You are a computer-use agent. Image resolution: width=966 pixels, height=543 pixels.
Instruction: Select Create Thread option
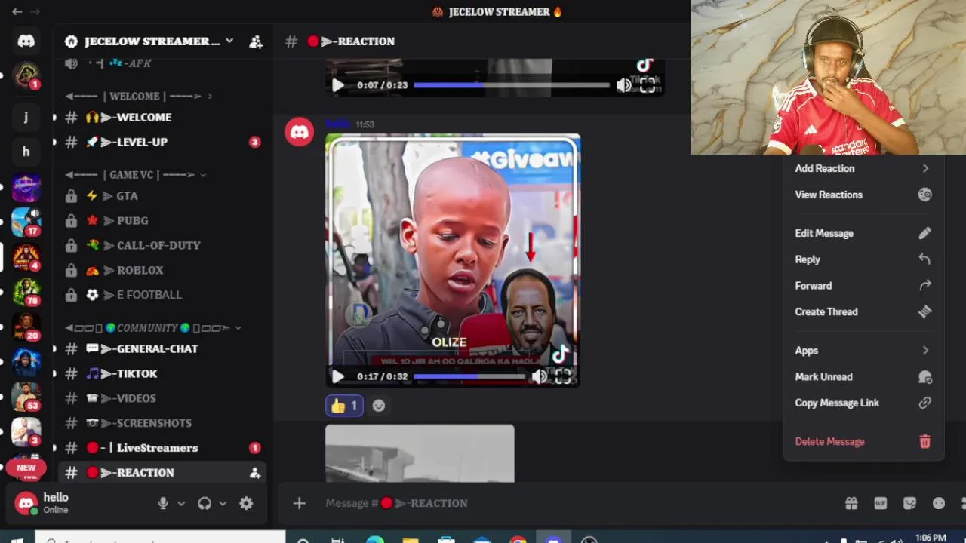[x=863, y=311]
